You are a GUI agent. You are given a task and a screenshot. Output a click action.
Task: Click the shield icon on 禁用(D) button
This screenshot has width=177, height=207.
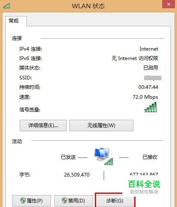64,200
